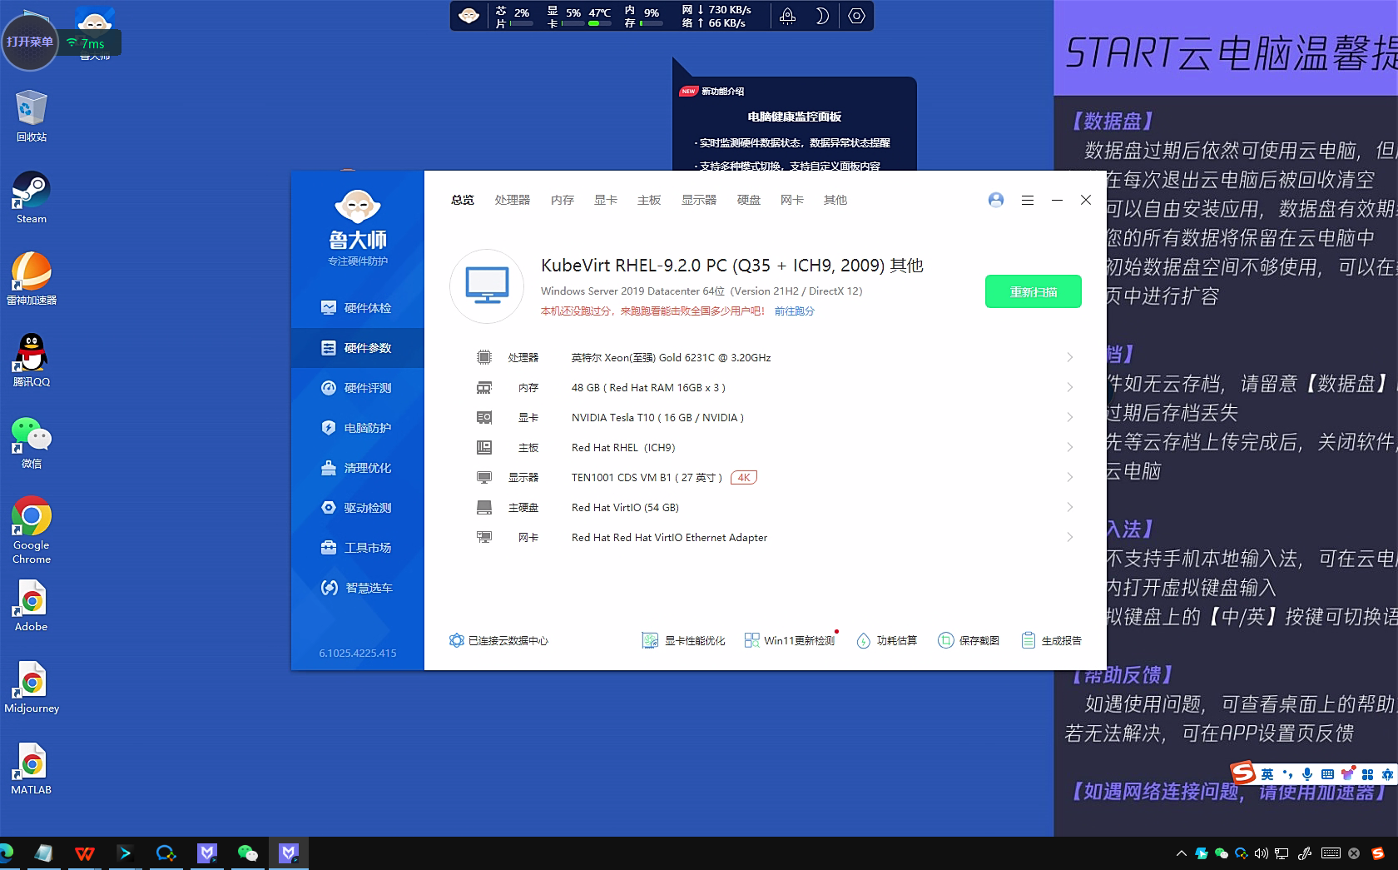The height and width of the screenshot is (870, 1398).
Task: Expand the 主硬盘 VirtIO row chevron
Action: point(1070,508)
